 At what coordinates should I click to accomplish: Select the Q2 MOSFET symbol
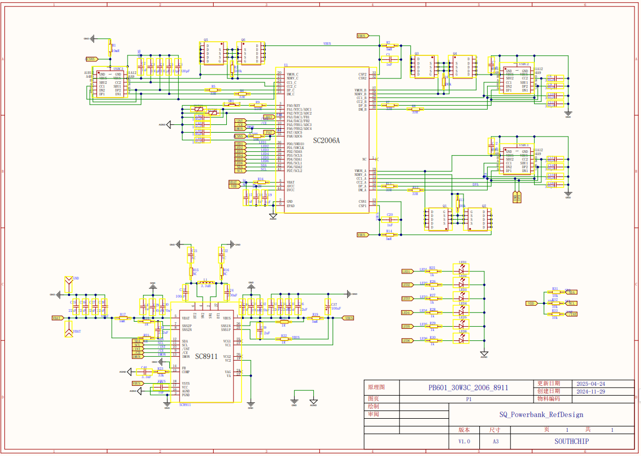tap(477, 219)
